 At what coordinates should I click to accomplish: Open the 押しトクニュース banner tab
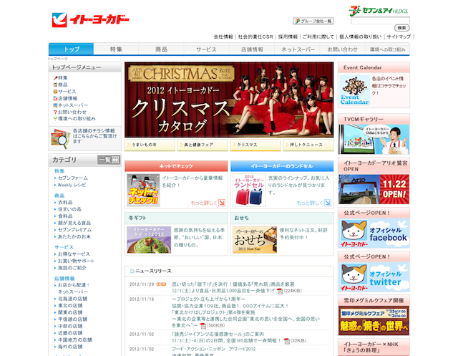308,145
